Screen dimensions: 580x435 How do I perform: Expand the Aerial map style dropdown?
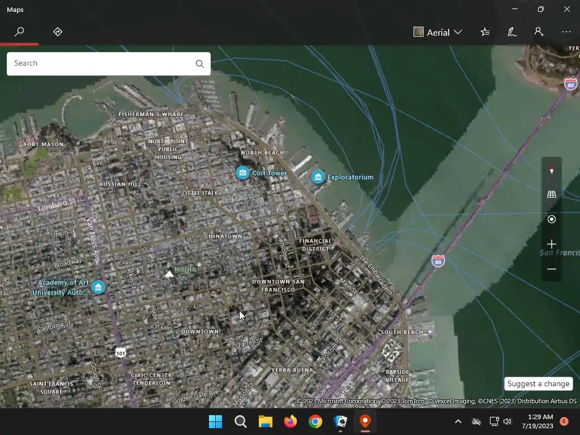(x=438, y=32)
